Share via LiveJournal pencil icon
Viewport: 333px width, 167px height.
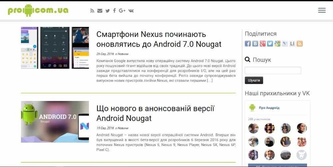[x=285, y=43]
